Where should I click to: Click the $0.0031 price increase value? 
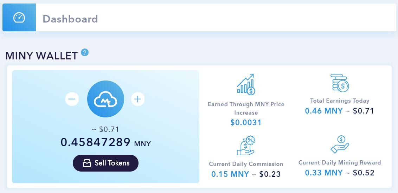coord(246,122)
